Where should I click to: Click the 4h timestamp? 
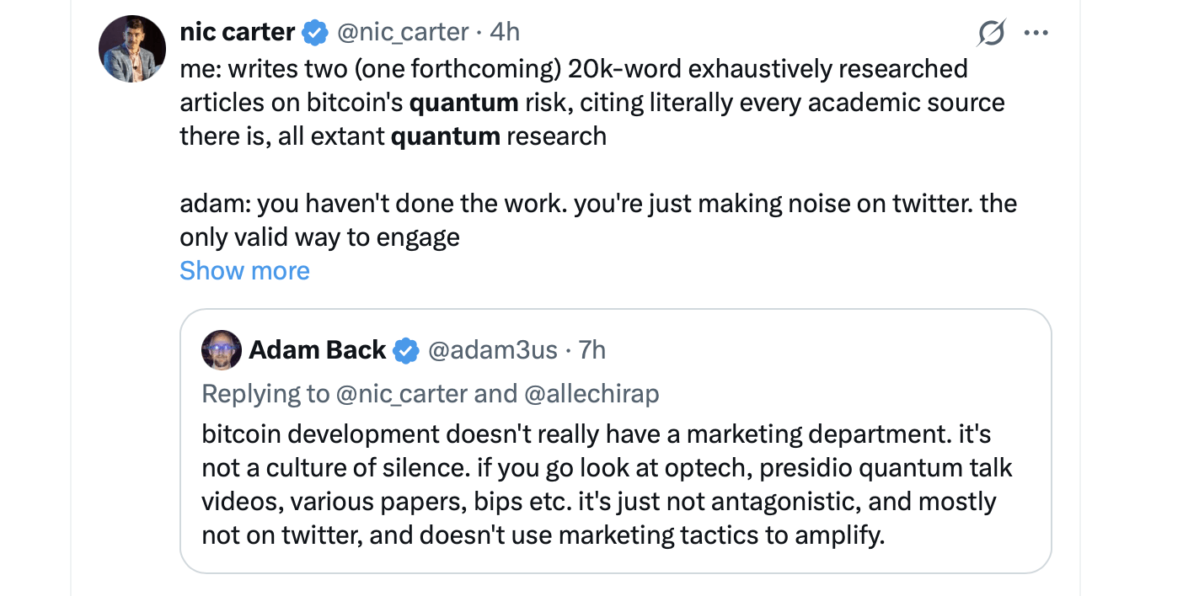(x=506, y=31)
